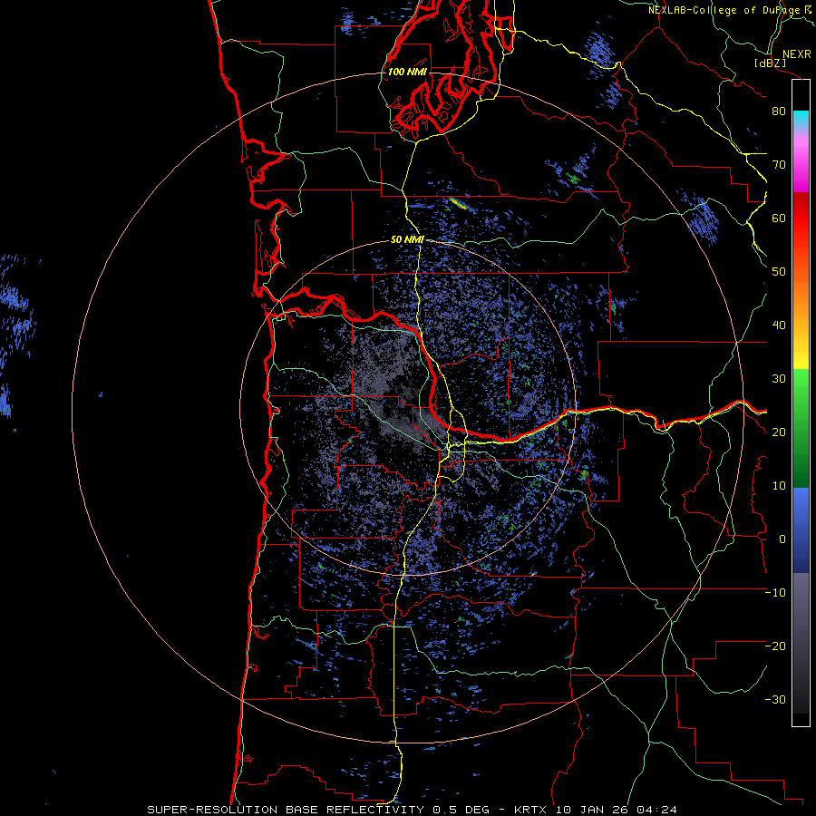Select the 10 value on dBZ scale
The image size is (816, 816).
coord(779,486)
